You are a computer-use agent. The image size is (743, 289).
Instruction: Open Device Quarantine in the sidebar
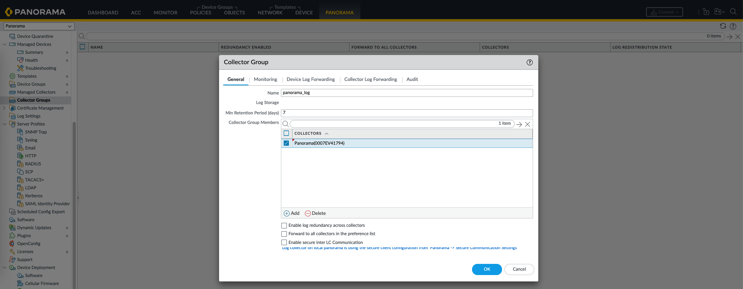(35, 36)
